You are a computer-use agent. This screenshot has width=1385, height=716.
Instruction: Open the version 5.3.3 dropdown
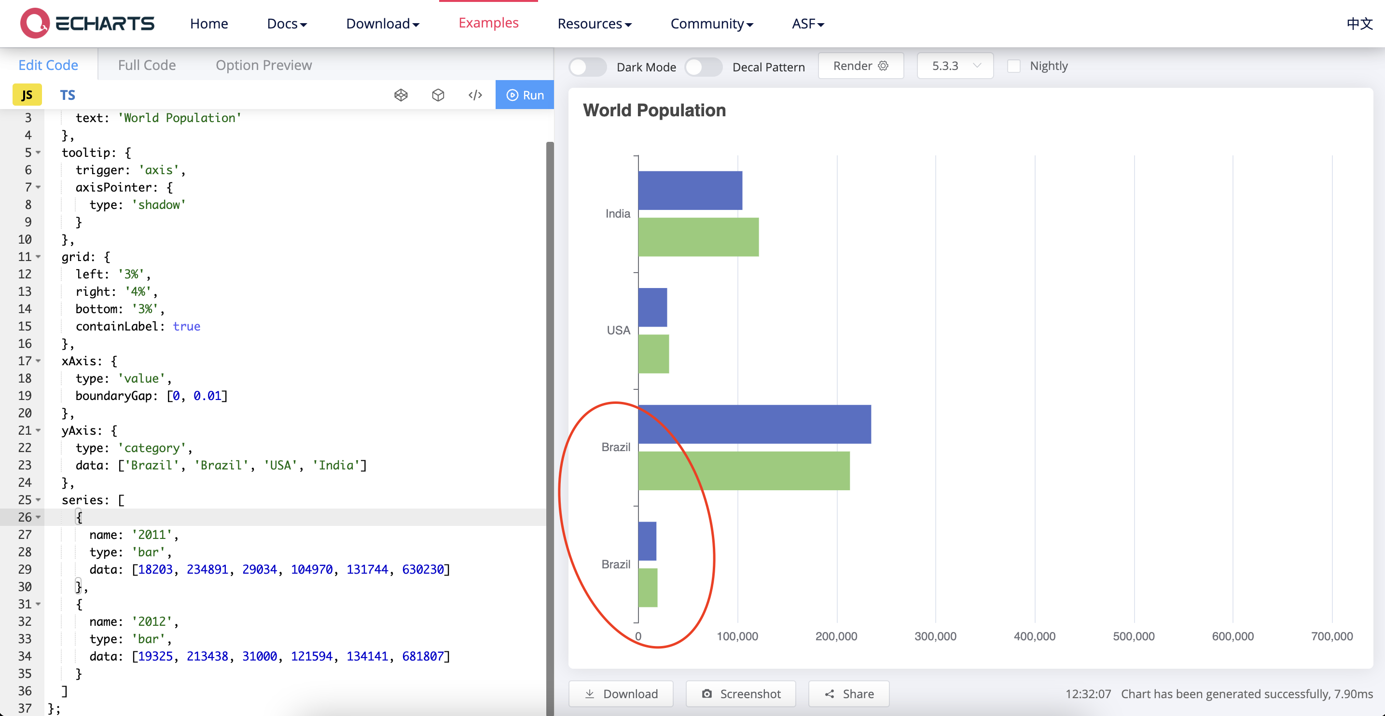[x=955, y=65]
